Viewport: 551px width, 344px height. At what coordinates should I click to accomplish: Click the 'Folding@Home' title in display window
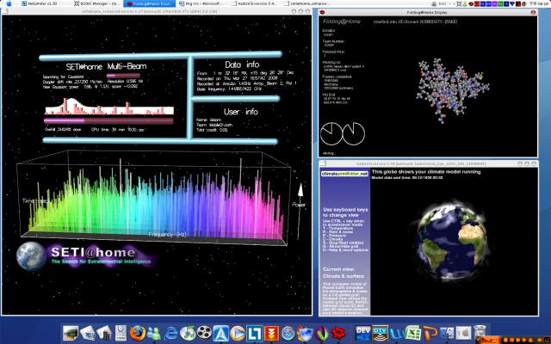point(342,21)
